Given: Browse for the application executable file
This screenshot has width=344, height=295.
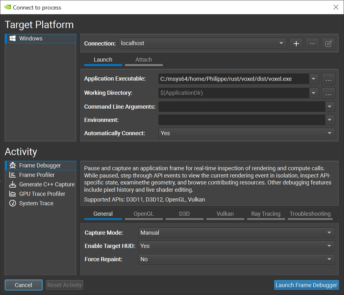Looking at the screenshot, I should (x=329, y=79).
